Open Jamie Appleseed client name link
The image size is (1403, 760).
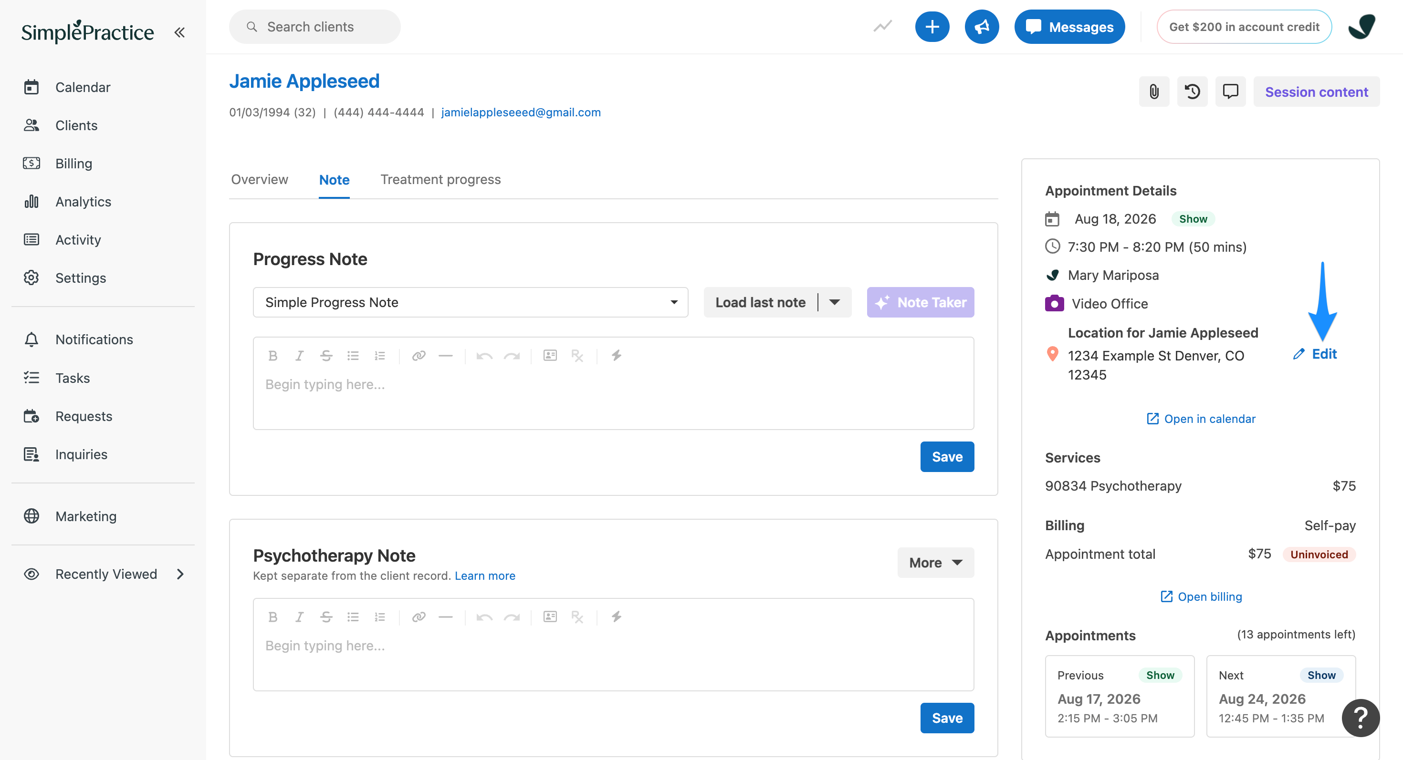pyautogui.click(x=304, y=81)
